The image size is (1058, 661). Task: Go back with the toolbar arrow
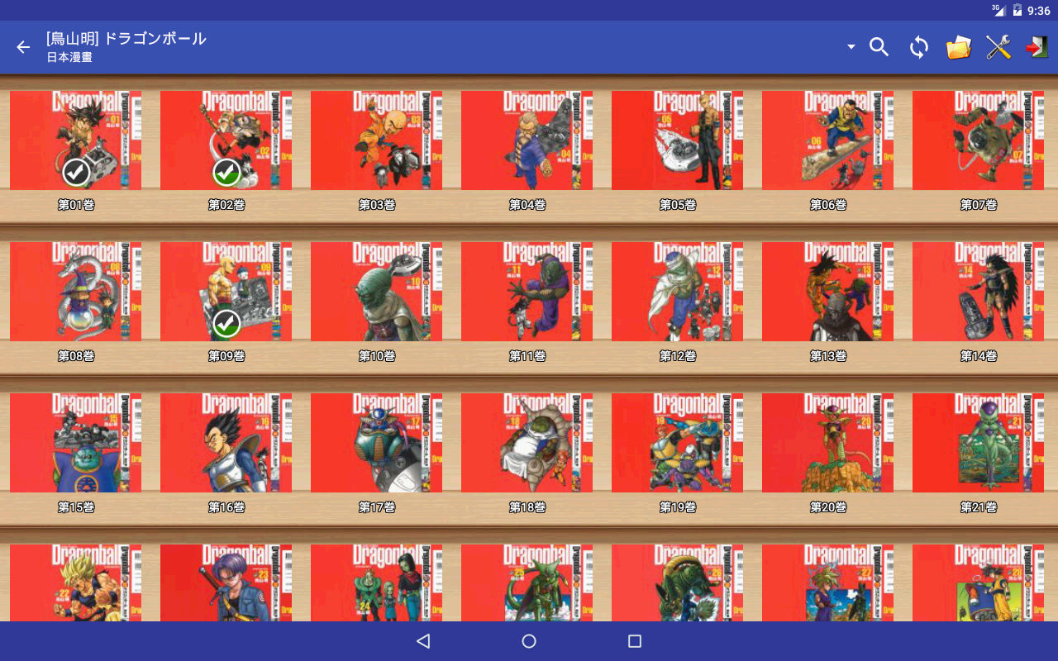click(23, 47)
